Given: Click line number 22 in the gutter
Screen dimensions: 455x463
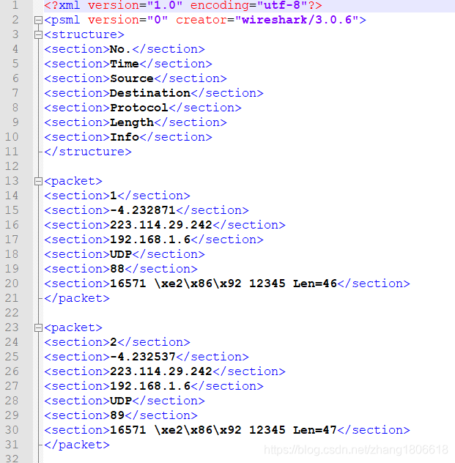Looking at the screenshot, I should (x=12, y=313).
